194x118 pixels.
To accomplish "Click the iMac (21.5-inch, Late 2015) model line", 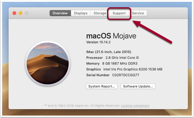I will click(x=109, y=52).
